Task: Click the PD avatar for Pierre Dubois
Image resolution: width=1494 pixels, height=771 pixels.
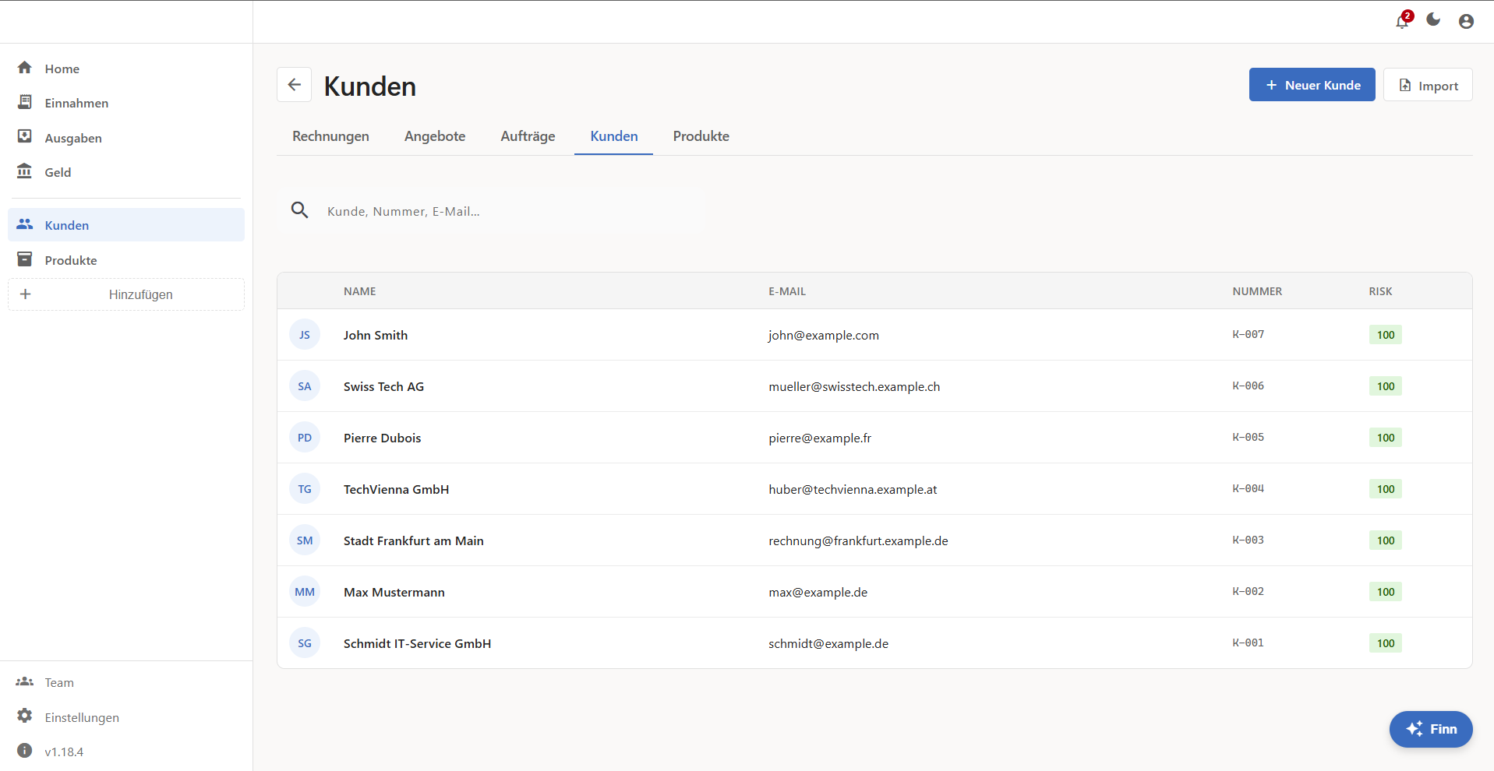Action: [305, 438]
